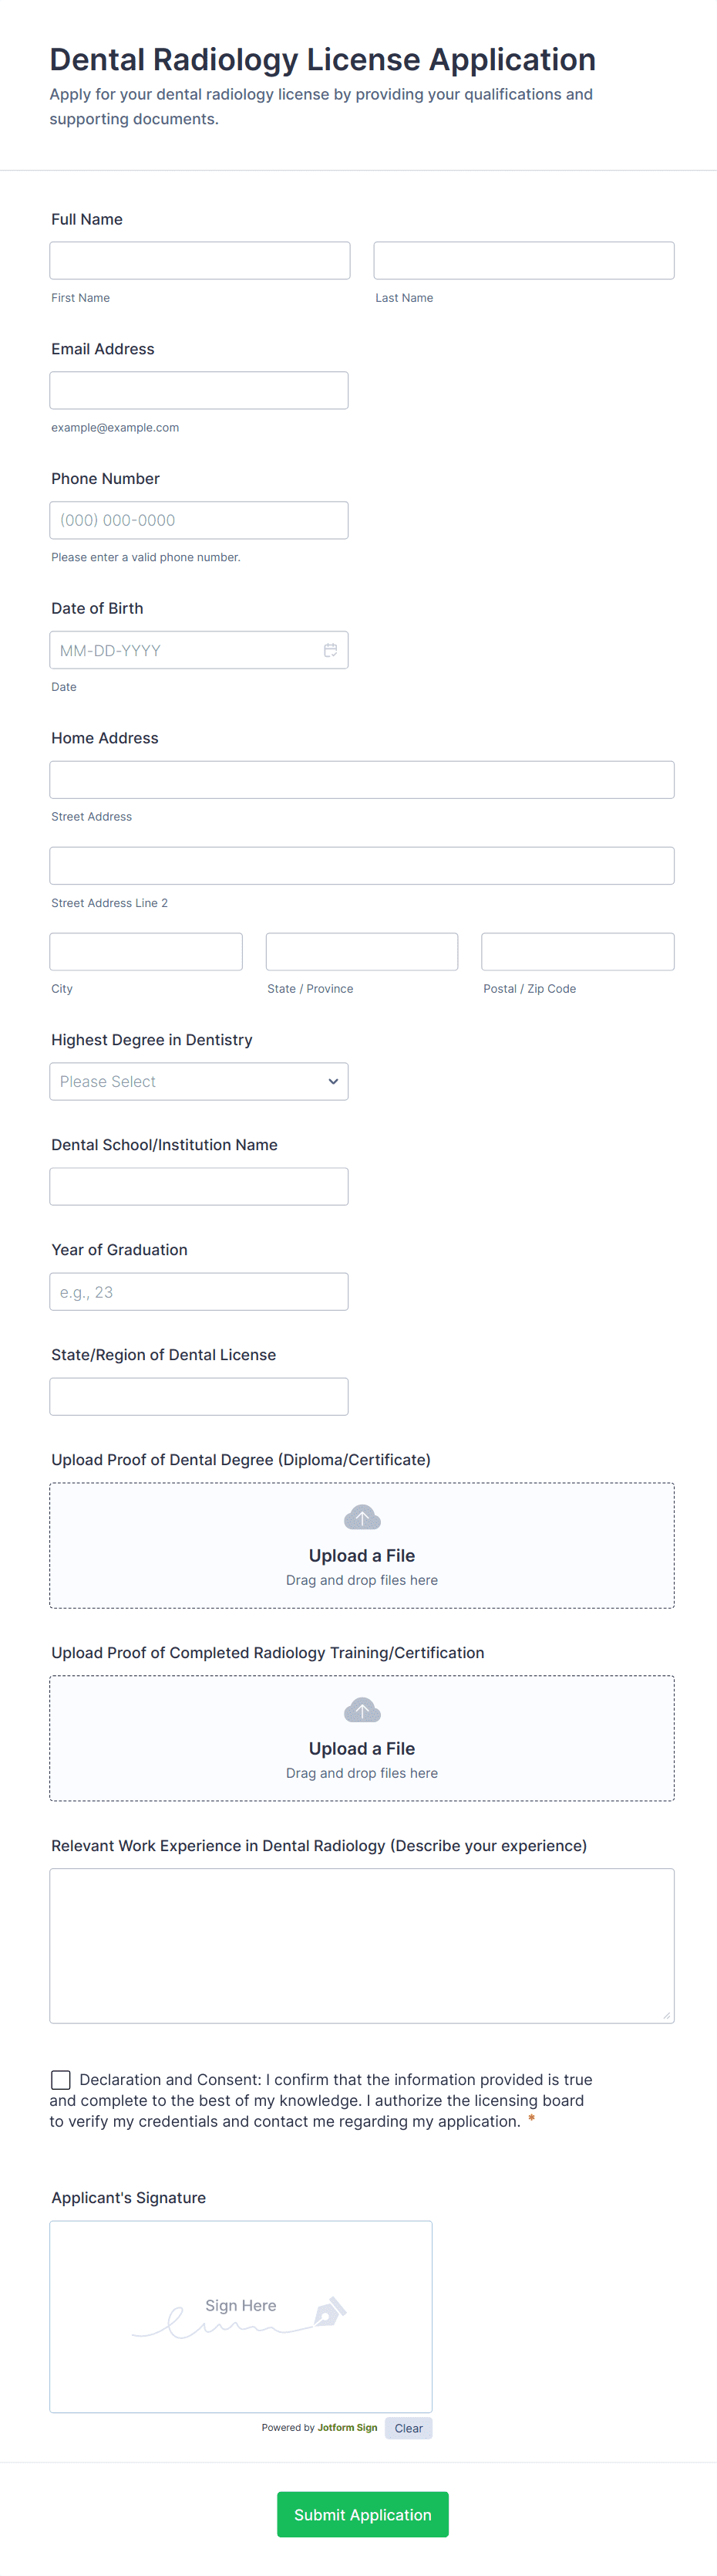Focus the Postal / Zip Code field
Image resolution: width=717 pixels, height=2576 pixels.
(577, 951)
